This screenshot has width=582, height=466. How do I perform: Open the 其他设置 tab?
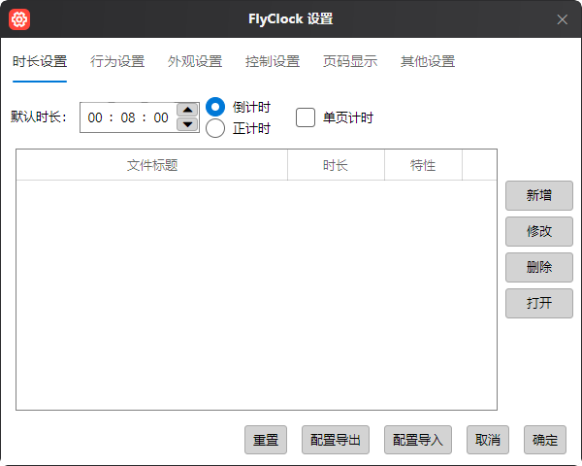point(428,61)
